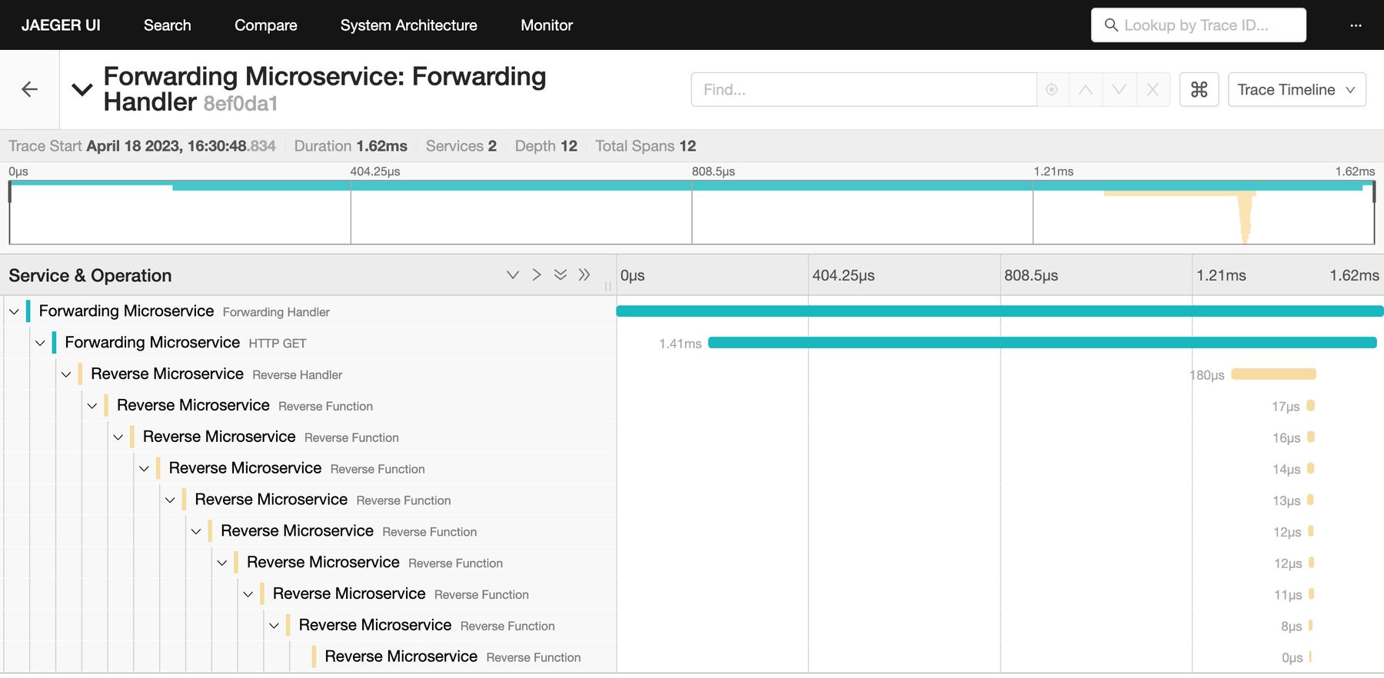Screen dimensions: 1384x678
Task: Open System Architecture tab
Action: pyautogui.click(x=408, y=25)
